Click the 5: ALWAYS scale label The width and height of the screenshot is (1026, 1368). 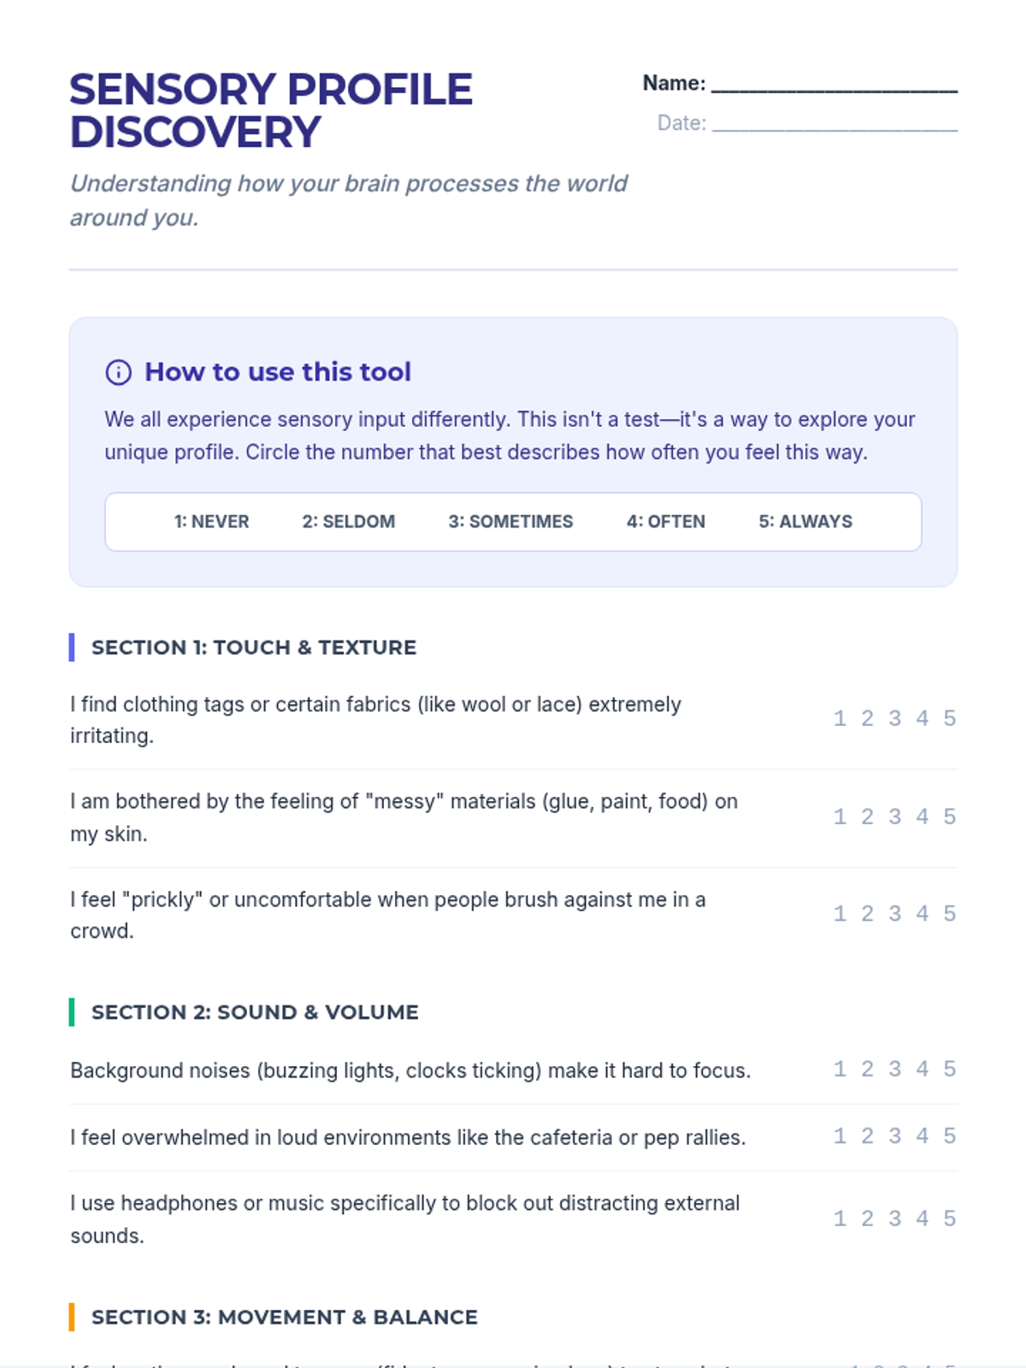coord(805,522)
